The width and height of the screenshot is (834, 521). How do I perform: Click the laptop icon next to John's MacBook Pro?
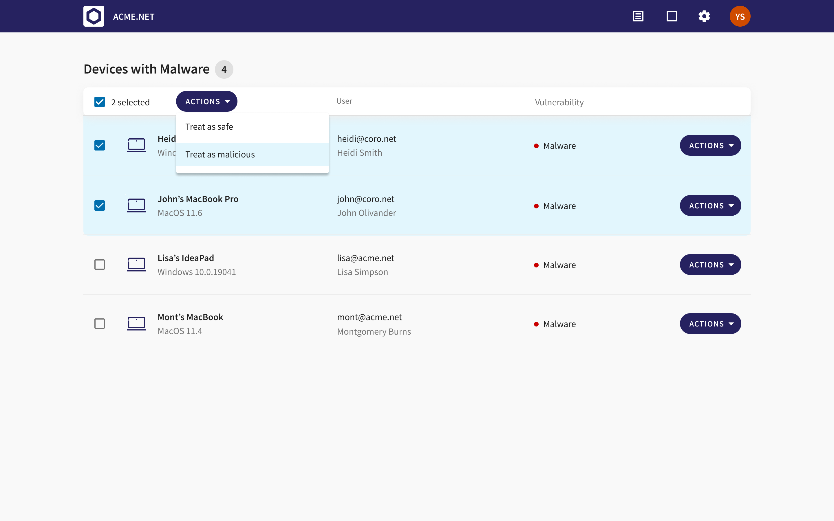[x=136, y=206]
